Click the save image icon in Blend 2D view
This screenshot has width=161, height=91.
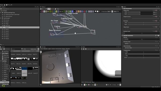pos(84,49)
